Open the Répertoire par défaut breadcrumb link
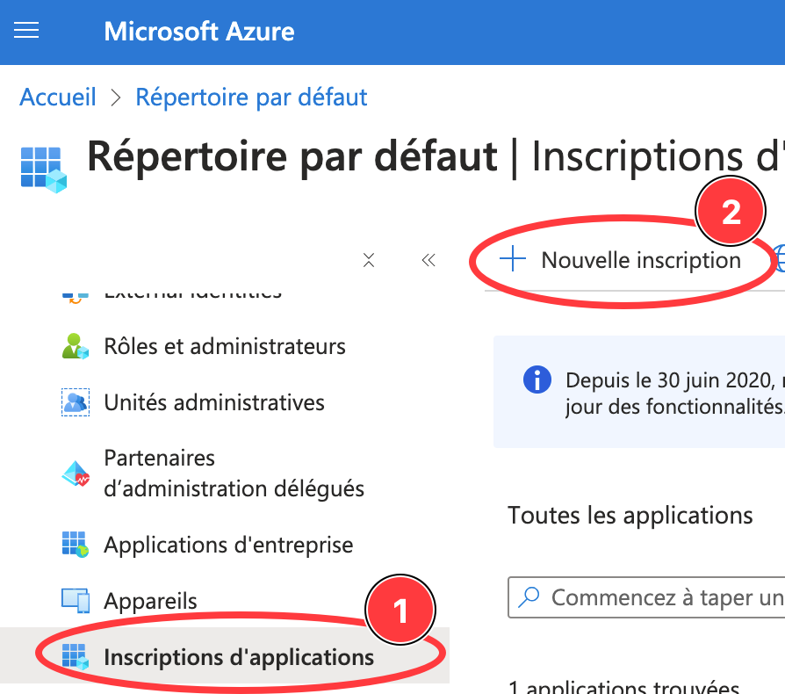This screenshot has width=785, height=694. tap(251, 97)
